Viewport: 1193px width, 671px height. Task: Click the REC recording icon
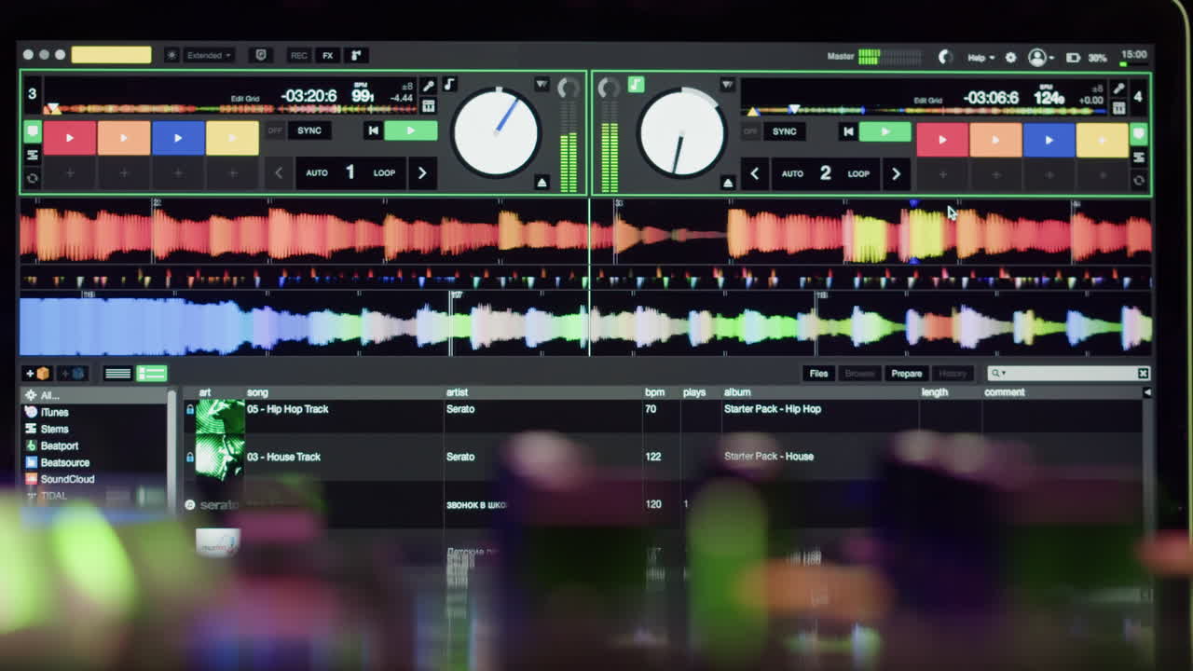pos(298,55)
